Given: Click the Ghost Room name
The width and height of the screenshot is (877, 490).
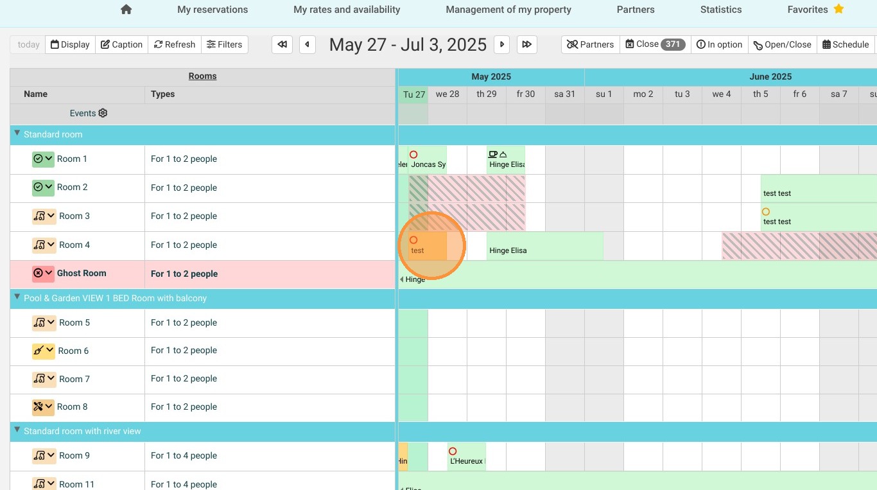Looking at the screenshot, I should tap(82, 273).
